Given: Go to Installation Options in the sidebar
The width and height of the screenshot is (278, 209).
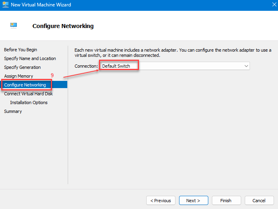Looking at the screenshot, I should point(29,102).
